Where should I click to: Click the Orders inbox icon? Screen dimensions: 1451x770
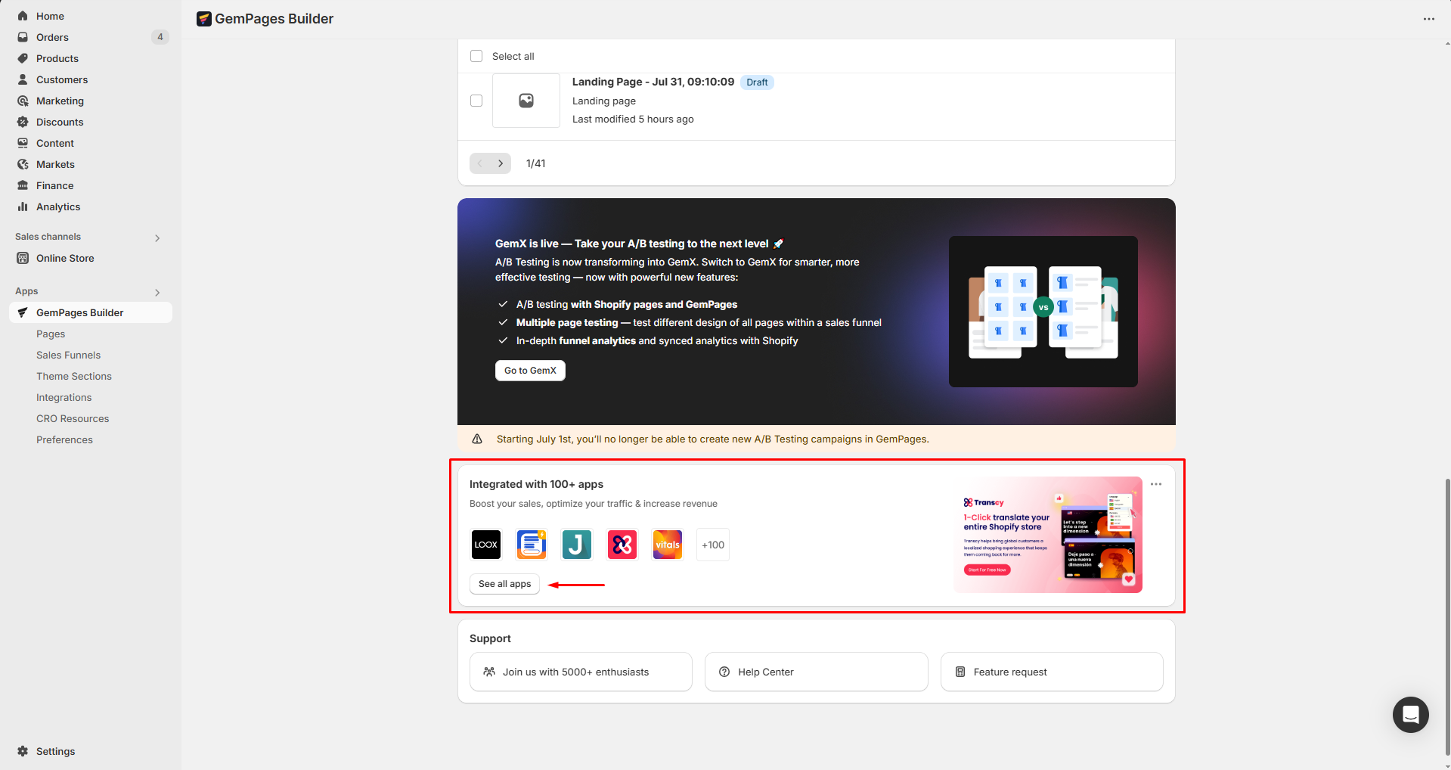point(23,37)
